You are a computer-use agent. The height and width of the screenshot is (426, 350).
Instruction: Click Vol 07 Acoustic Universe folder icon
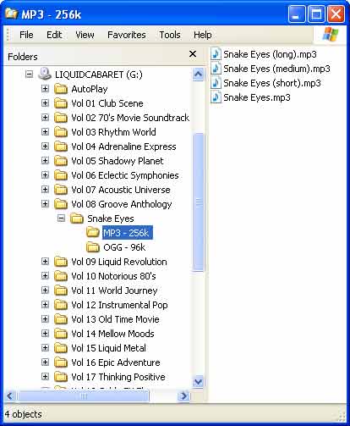(x=61, y=190)
